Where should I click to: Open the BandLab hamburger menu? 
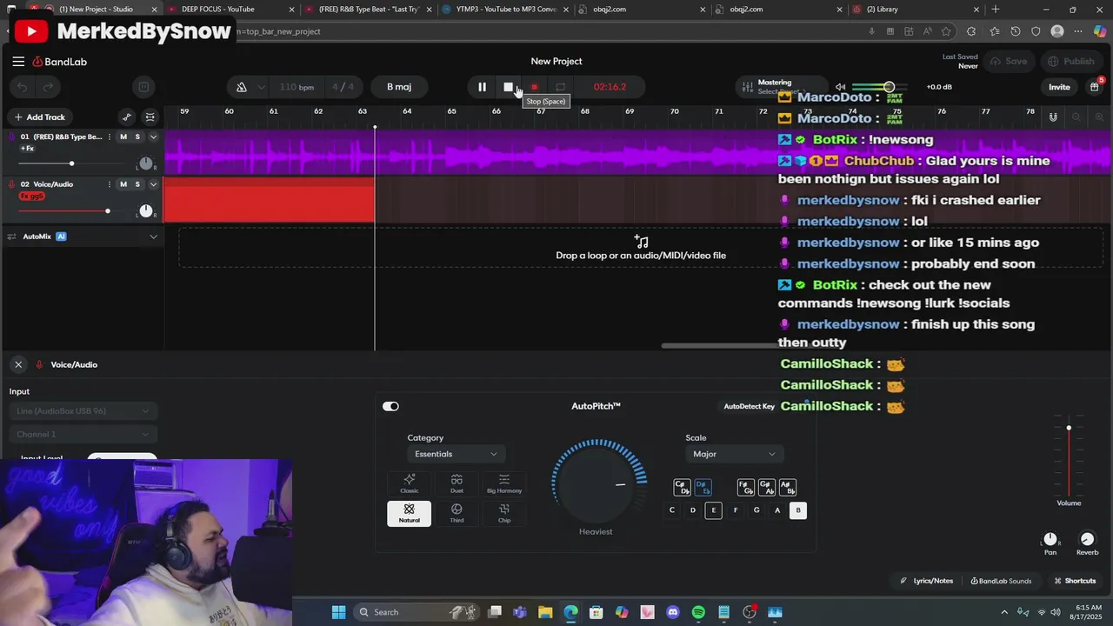(x=18, y=62)
